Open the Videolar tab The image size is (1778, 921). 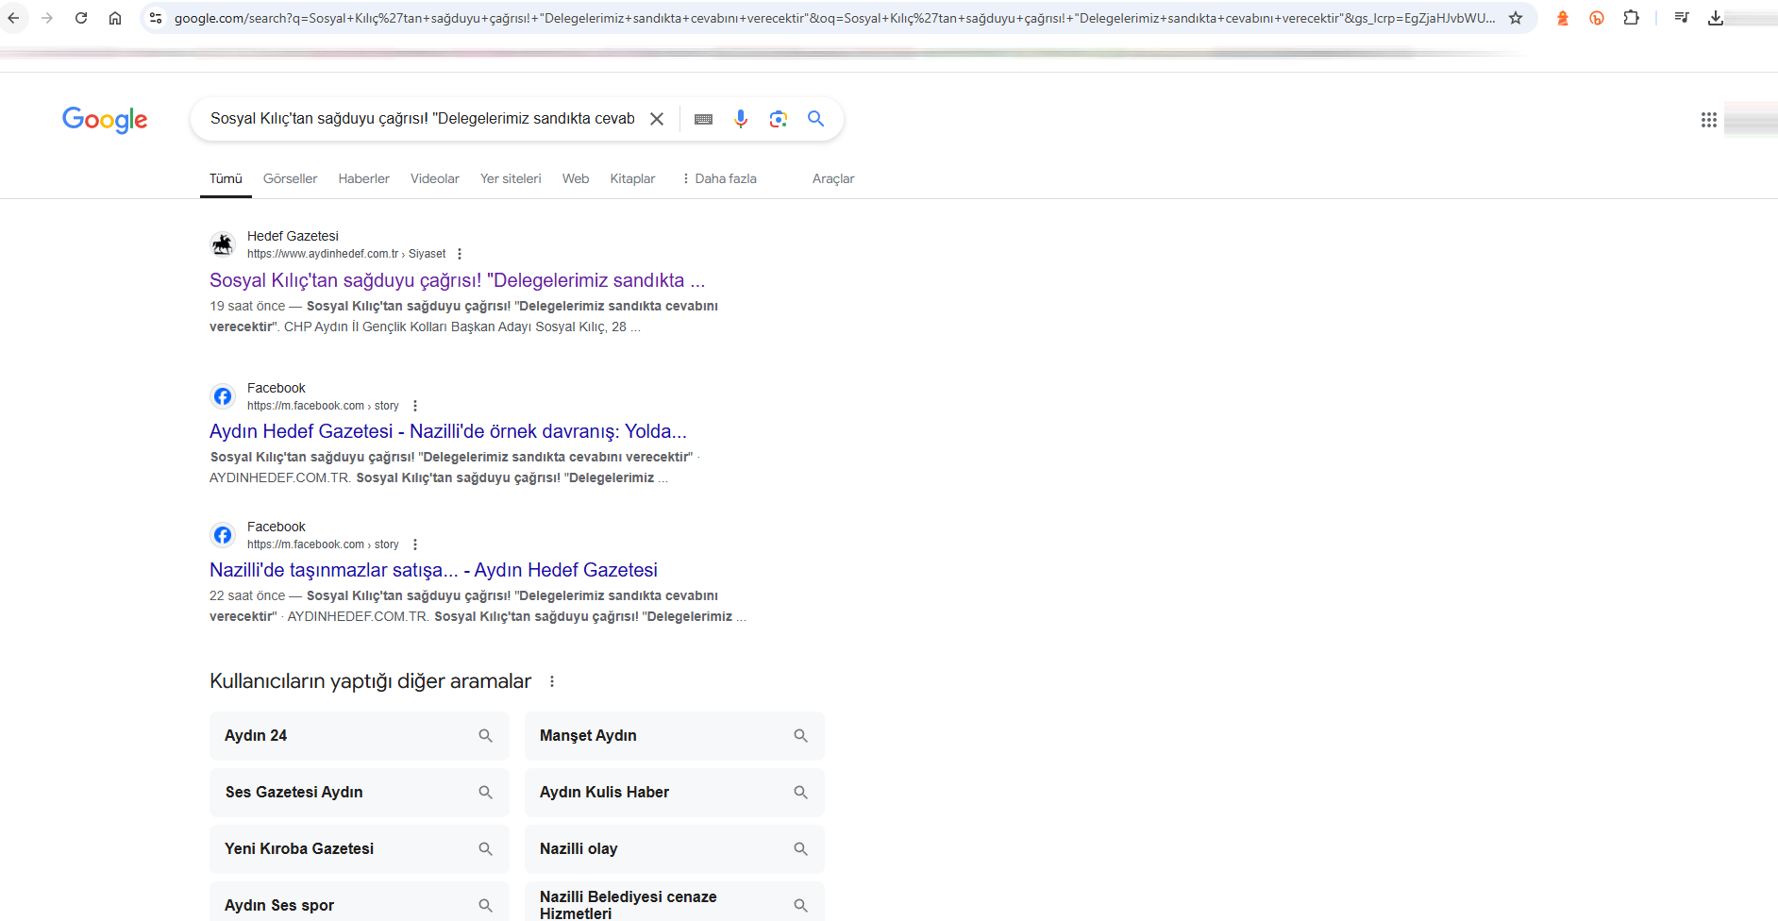click(435, 178)
